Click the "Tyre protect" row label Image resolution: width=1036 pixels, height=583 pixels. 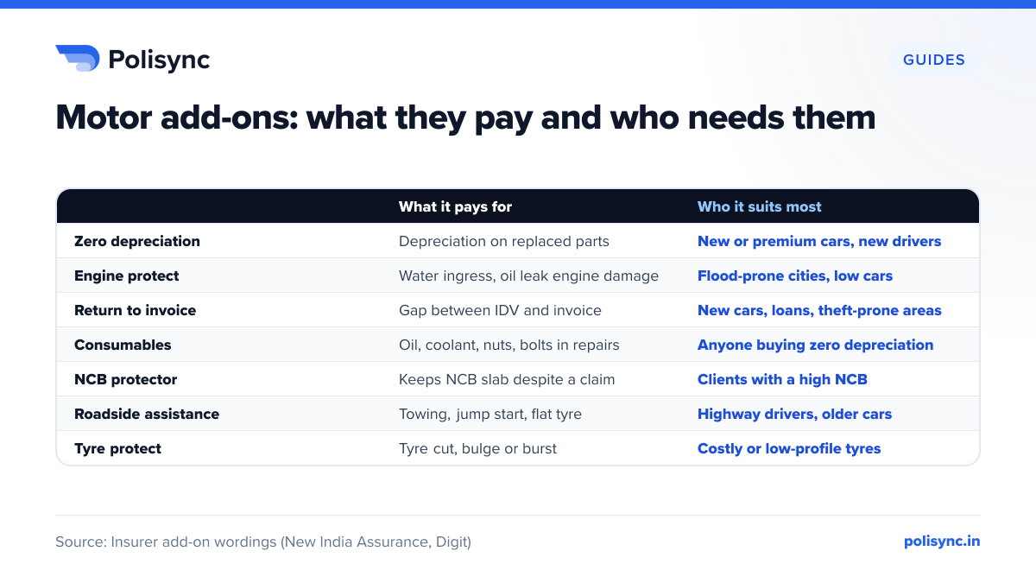(x=118, y=449)
